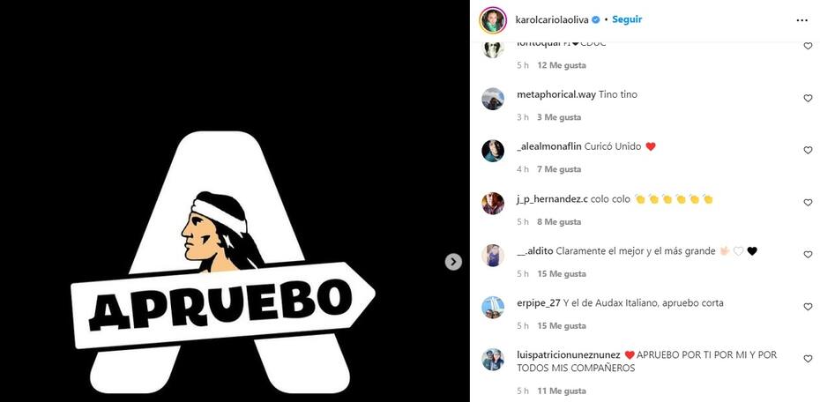Open j_p_hernandez.c avatar picture

tap(493, 203)
